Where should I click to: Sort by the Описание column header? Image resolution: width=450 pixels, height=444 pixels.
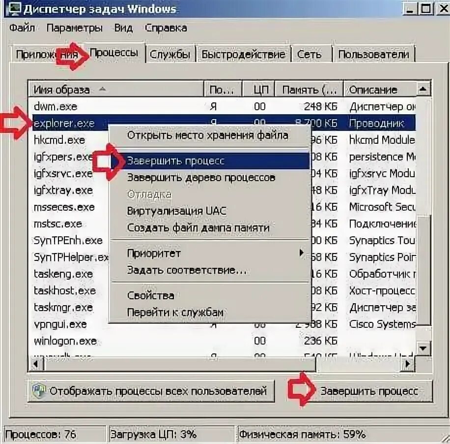[379, 90]
